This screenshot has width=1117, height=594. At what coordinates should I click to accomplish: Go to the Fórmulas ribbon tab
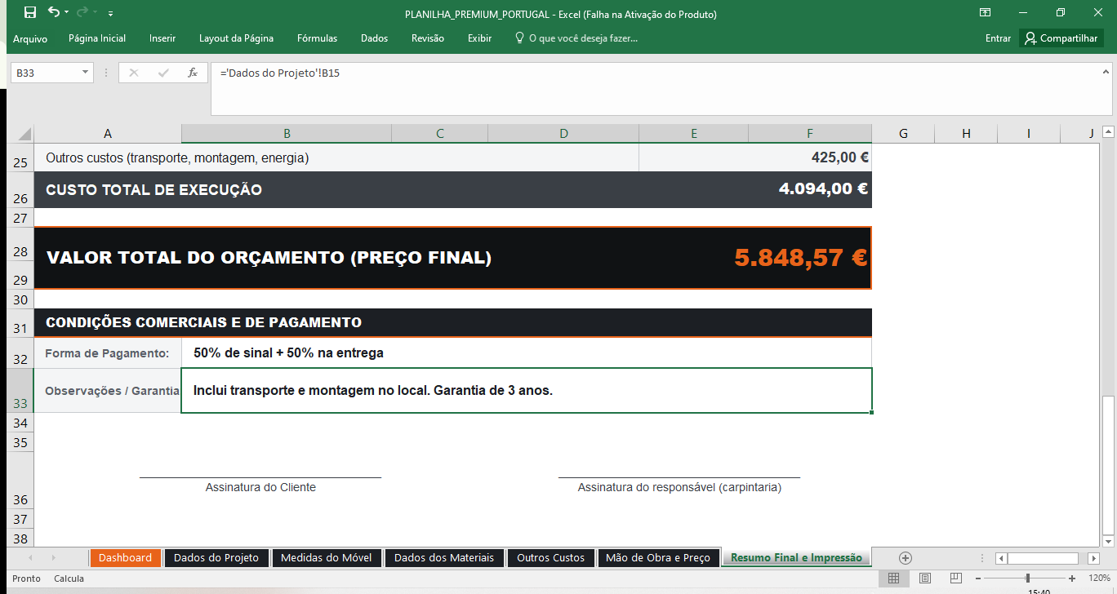point(317,38)
